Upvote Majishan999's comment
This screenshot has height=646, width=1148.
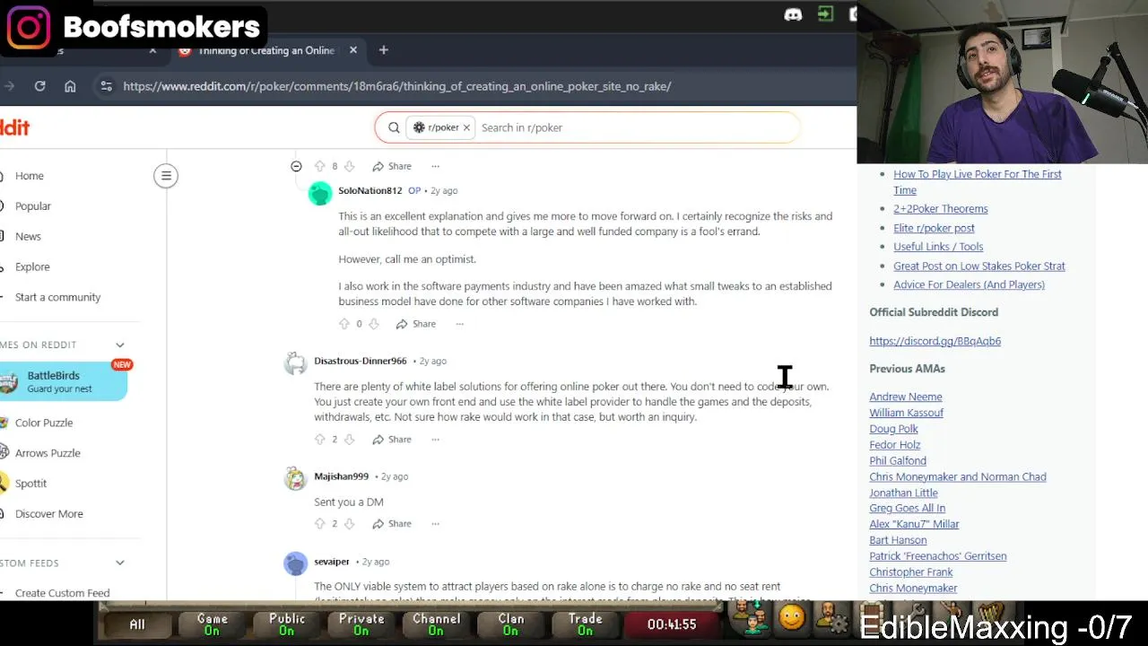[320, 524]
